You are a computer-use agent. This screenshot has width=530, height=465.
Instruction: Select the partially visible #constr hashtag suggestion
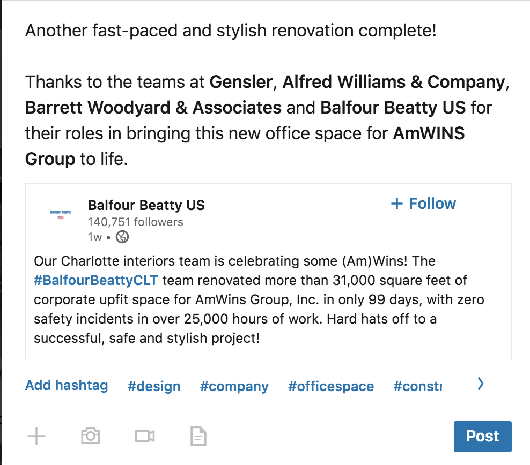point(418,386)
